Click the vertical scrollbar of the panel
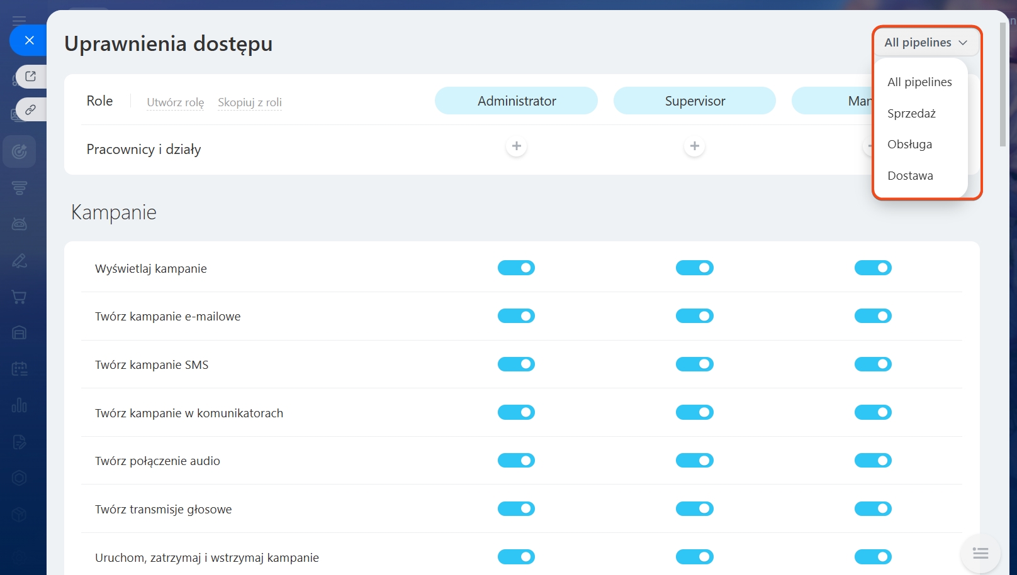This screenshot has width=1017, height=575. click(1003, 85)
